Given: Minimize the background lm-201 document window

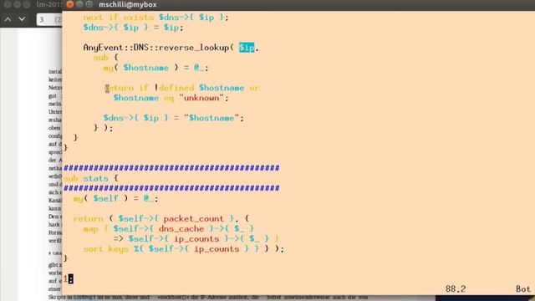Looking at the screenshot, I should click(x=17, y=4).
